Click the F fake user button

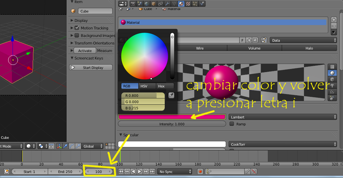coord(242,40)
